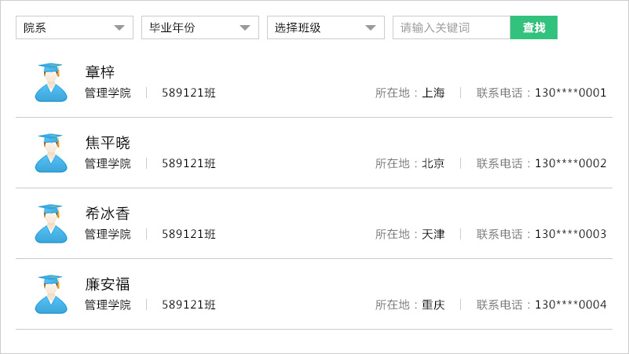This screenshot has width=629, height=354.
Task: Click the arrow of the 选择班级 selector
Action: coord(371,27)
